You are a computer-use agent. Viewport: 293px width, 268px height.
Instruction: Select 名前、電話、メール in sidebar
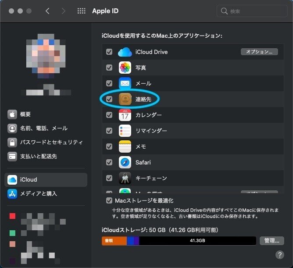coord(46,129)
